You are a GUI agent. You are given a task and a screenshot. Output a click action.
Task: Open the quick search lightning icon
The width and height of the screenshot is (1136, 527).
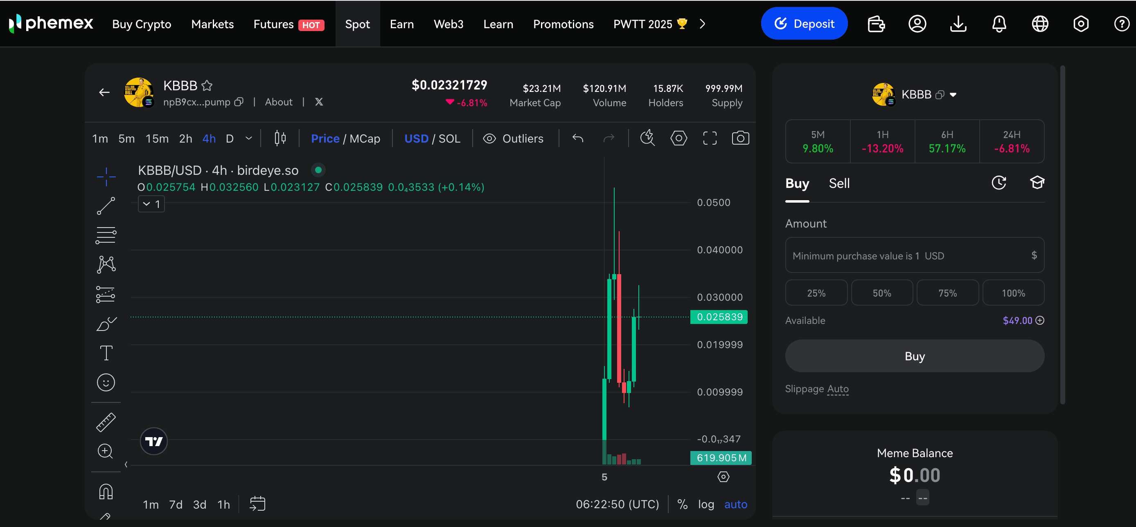click(x=647, y=138)
